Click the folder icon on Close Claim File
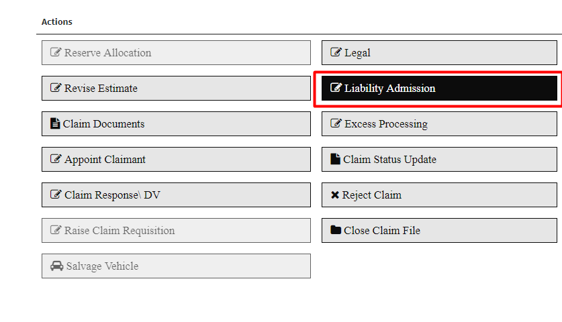Screen dimensions: 562x322 (x=336, y=231)
